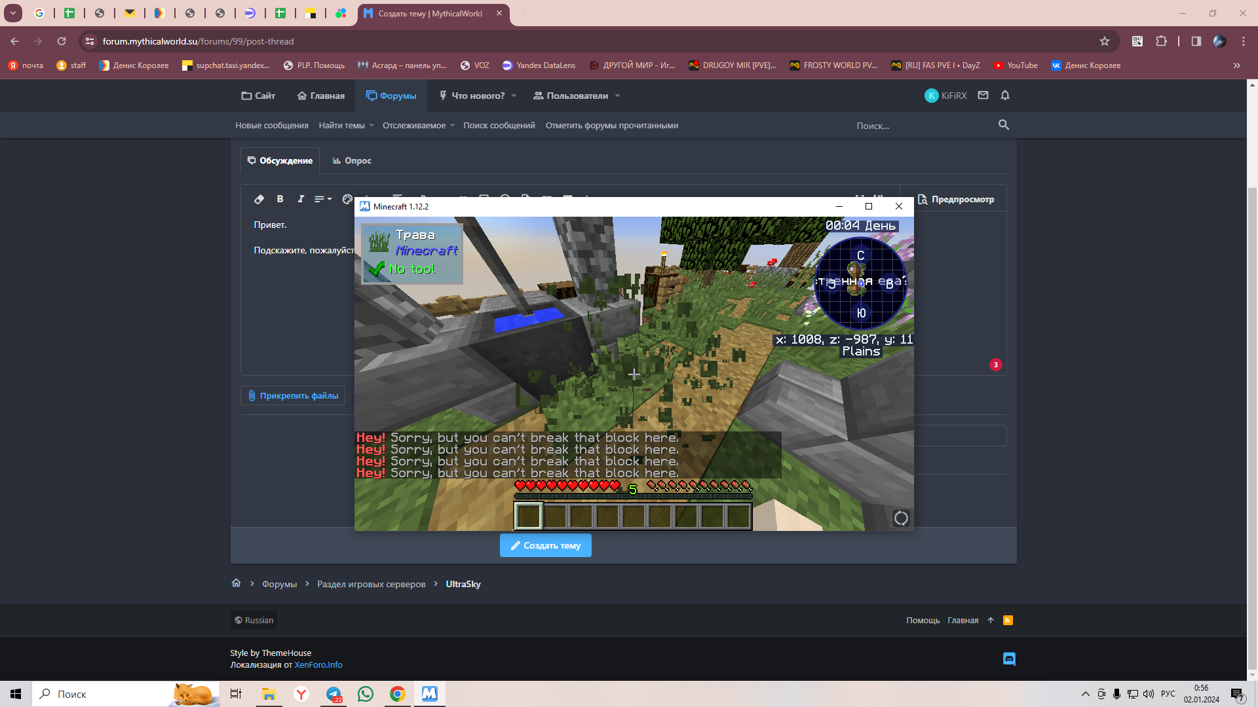Open the XenForo.Info link

(318, 664)
